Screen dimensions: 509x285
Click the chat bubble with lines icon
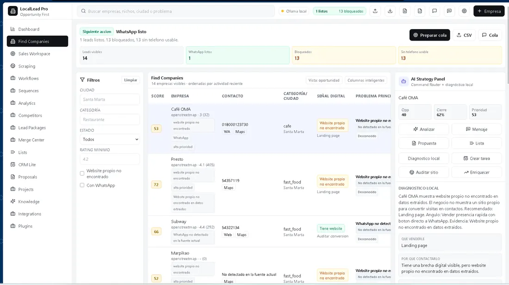[449, 11]
